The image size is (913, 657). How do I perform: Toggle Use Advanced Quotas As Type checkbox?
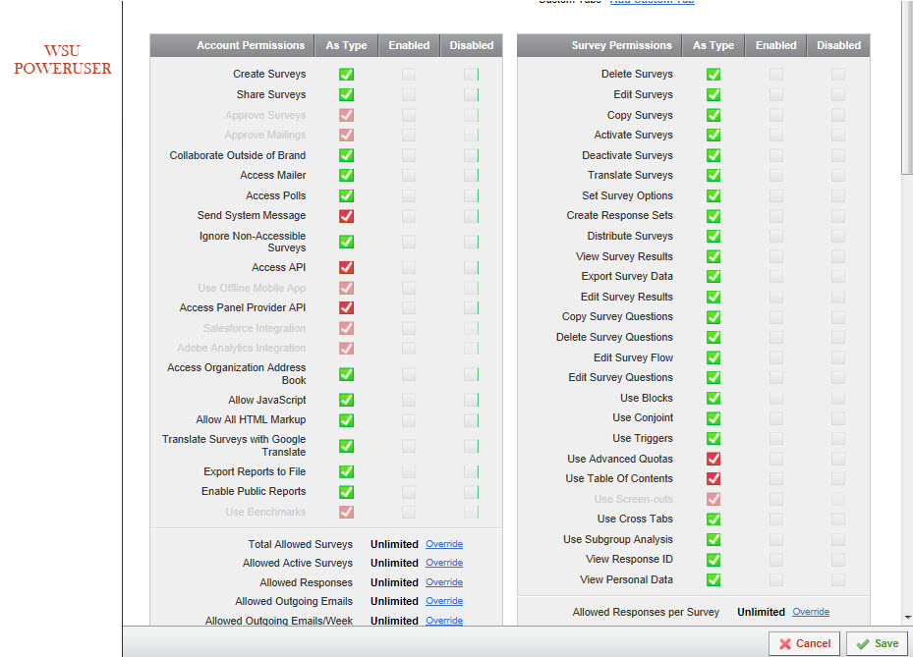coord(713,459)
